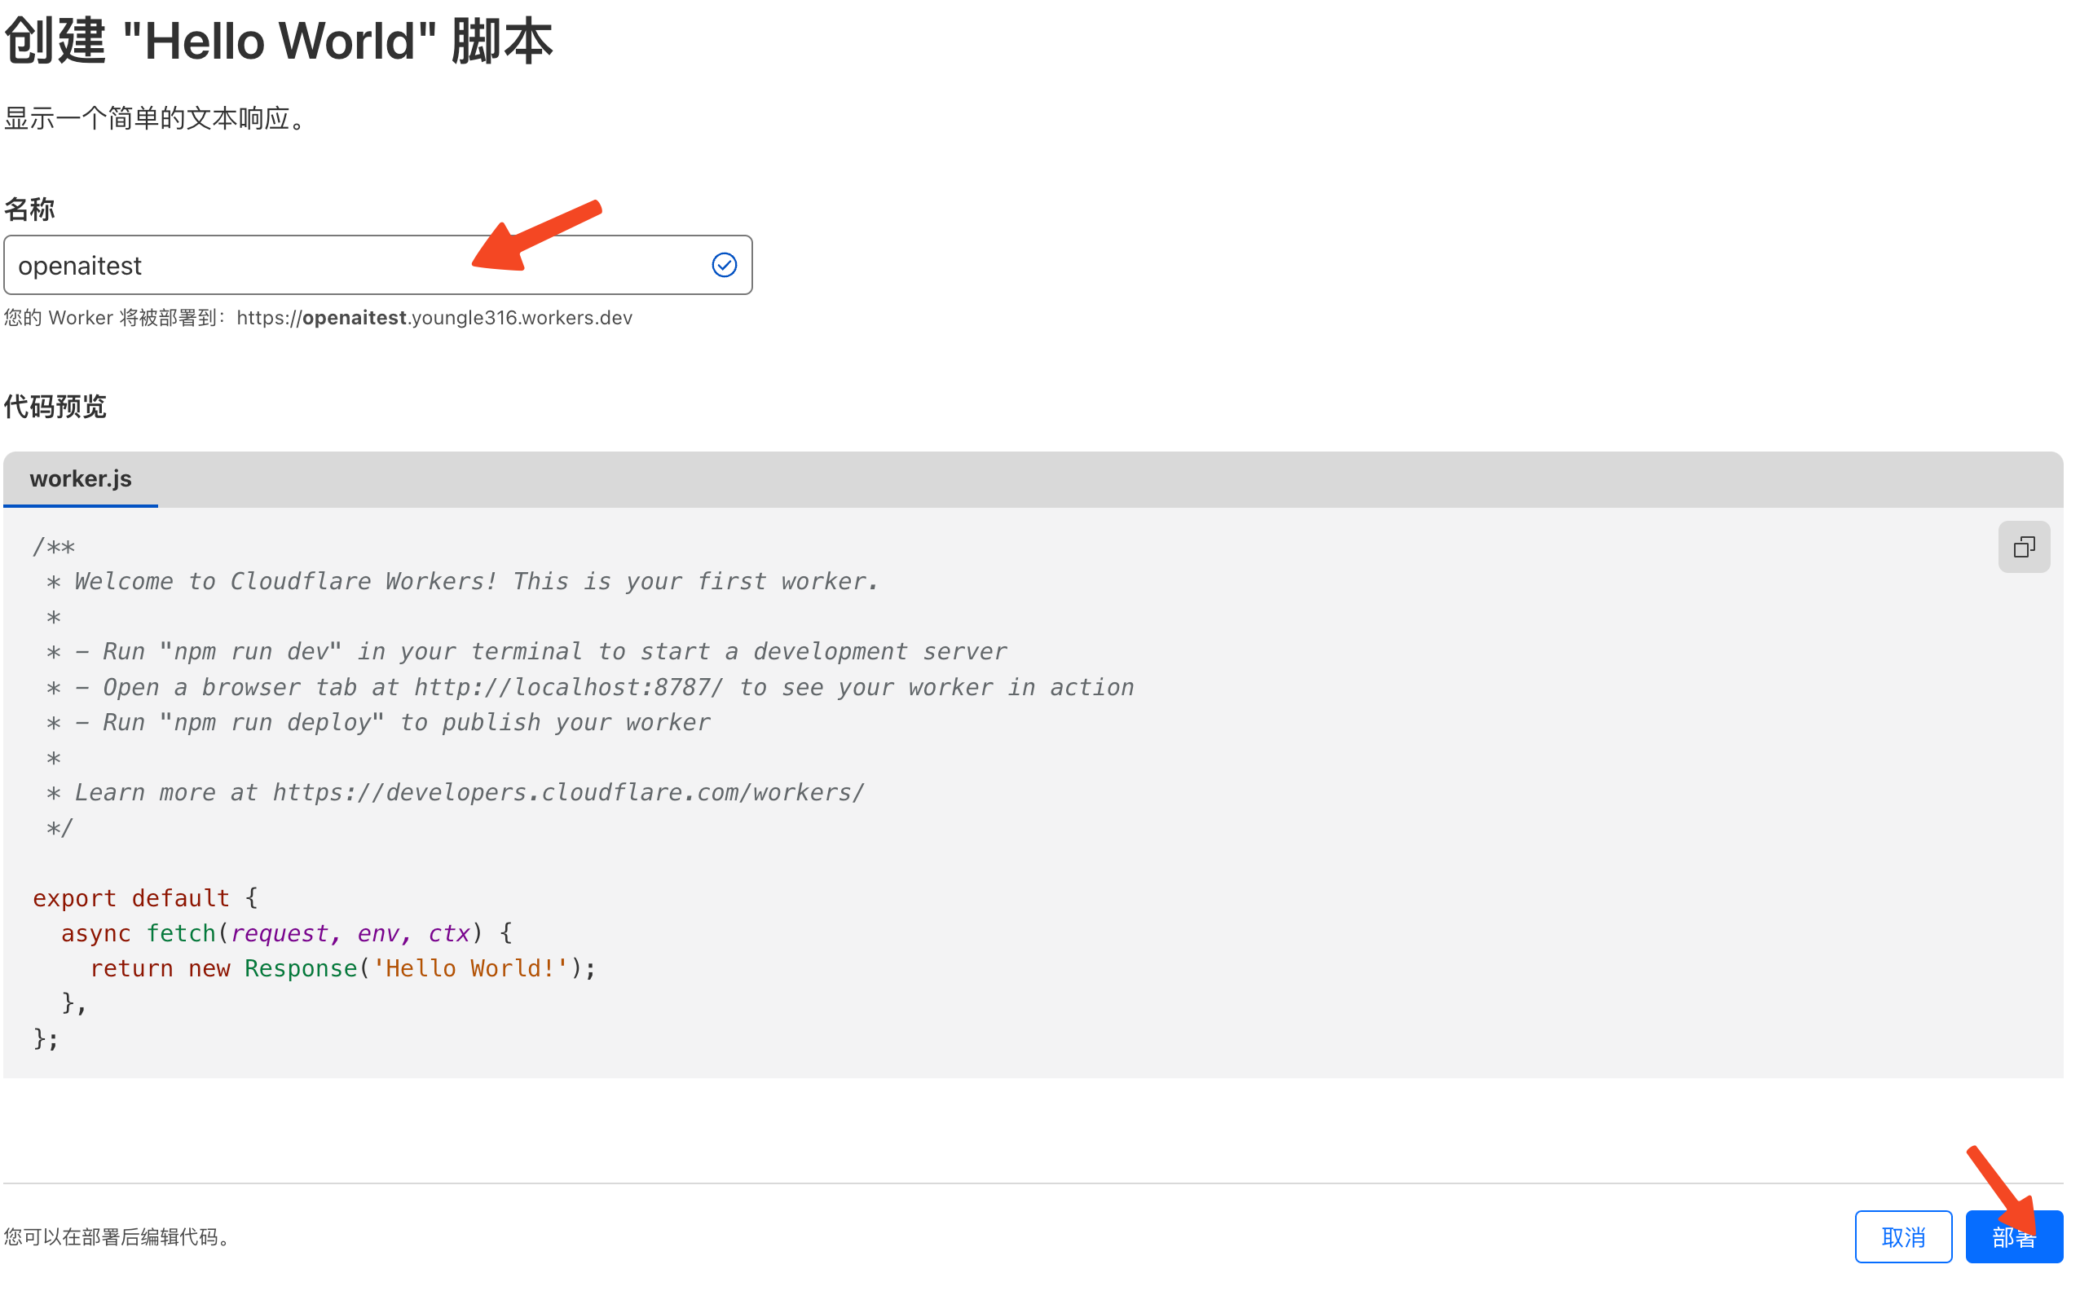Click the 'Hello World!' string in code
The width and height of the screenshot is (2080, 1291).
click(470, 968)
